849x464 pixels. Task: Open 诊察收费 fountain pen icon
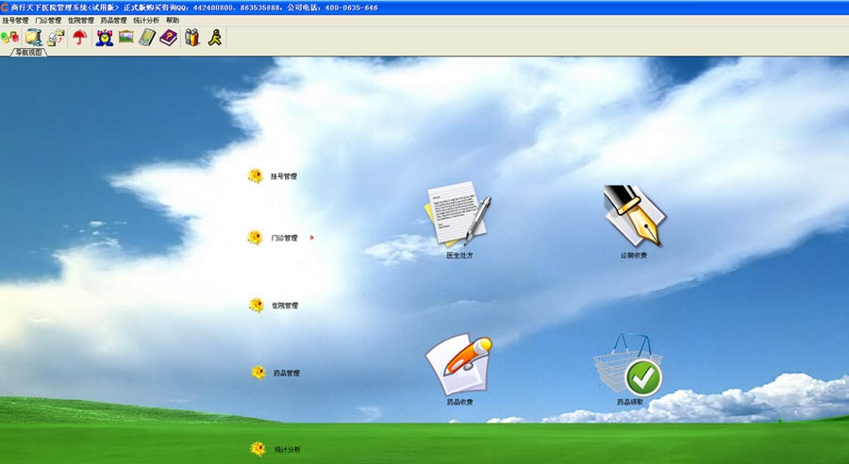pos(634,215)
